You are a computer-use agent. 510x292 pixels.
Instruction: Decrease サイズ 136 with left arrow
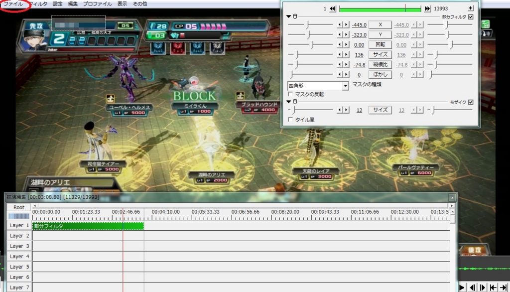pos(340,54)
